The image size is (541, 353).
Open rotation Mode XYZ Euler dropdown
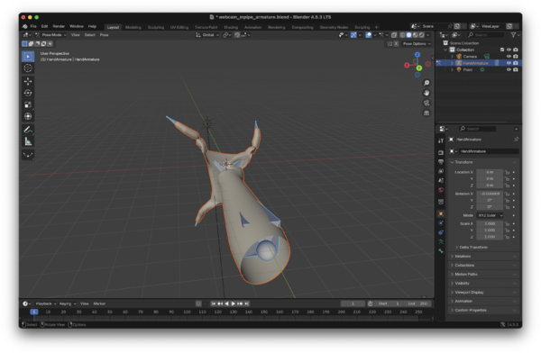pyautogui.click(x=490, y=215)
